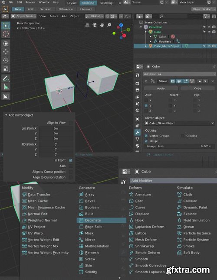Click Copy button on Mirror modifier
Viewport: 217px width, 280px height.
[x=197, y=88]
